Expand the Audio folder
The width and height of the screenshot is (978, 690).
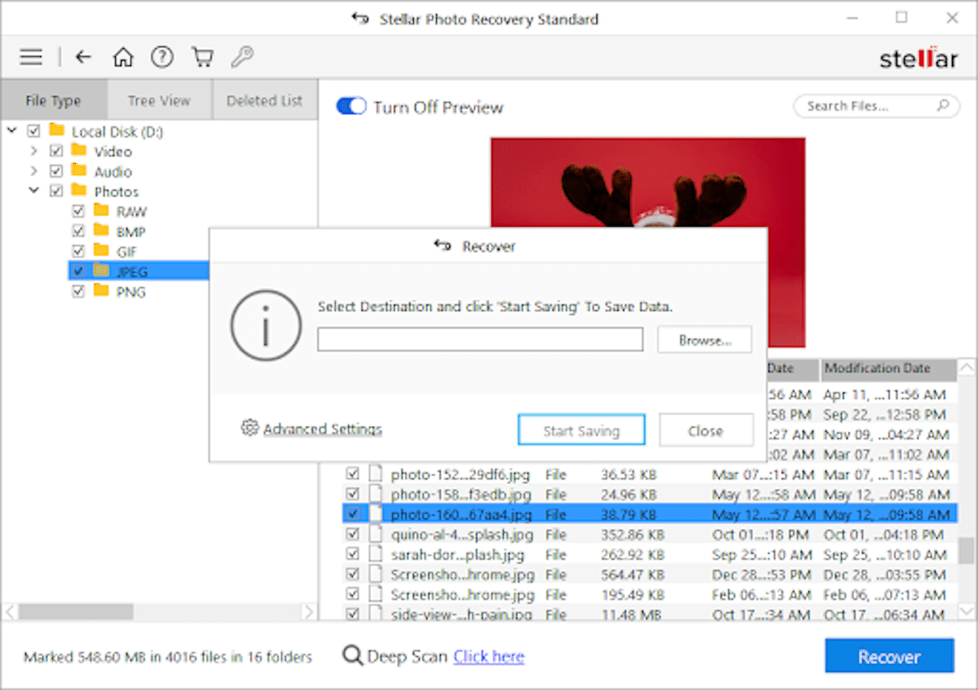click(33, 171)
